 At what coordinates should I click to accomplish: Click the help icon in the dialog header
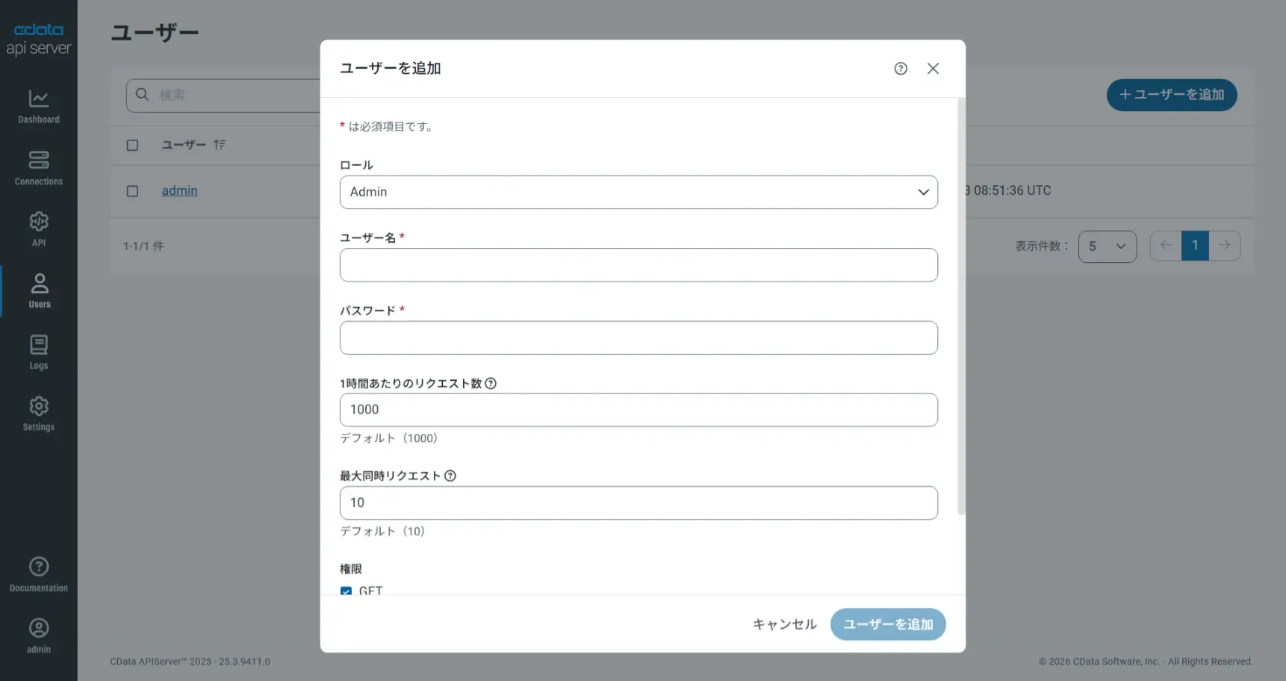[x=900, y=68]
